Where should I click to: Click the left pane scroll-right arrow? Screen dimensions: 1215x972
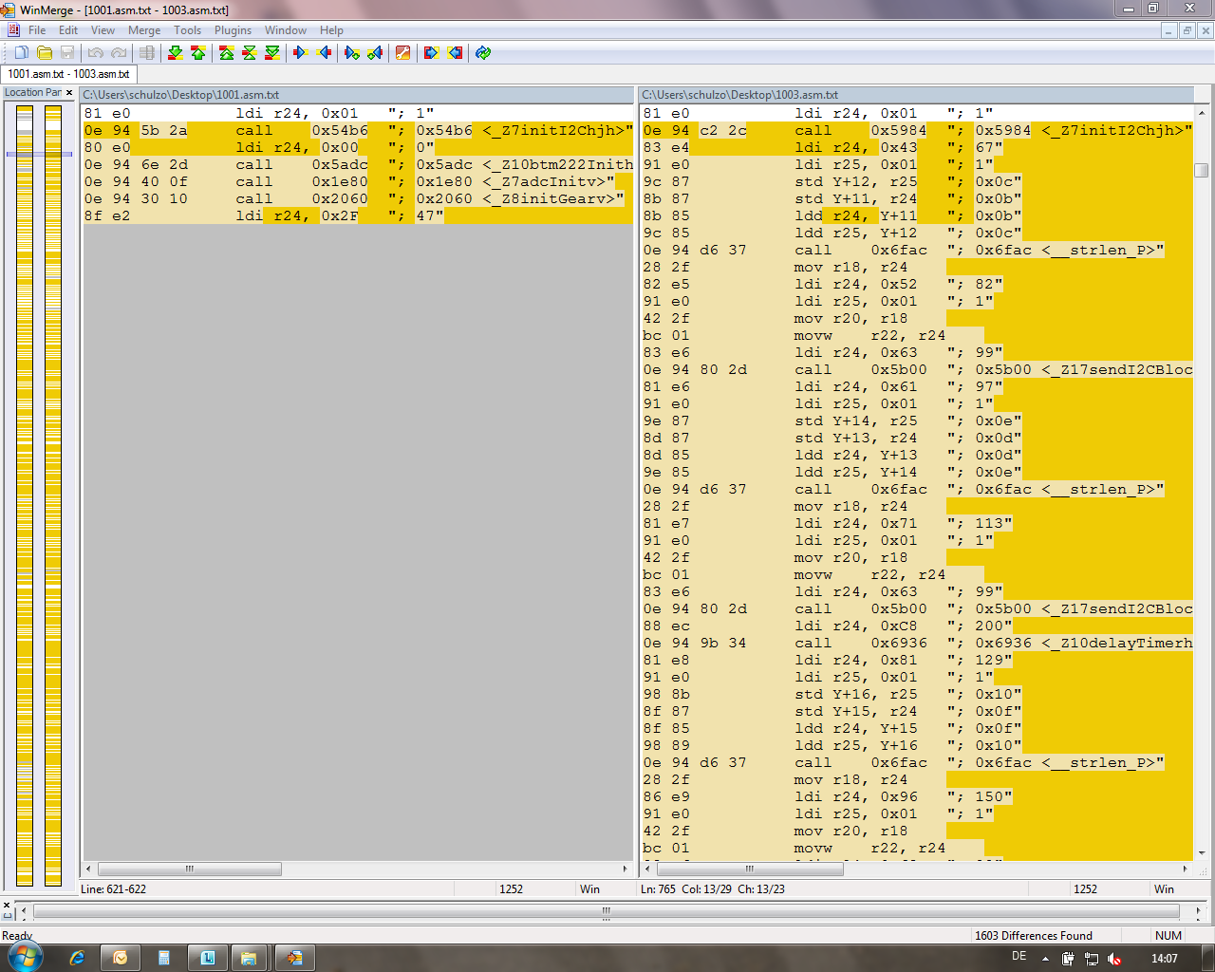626,869
